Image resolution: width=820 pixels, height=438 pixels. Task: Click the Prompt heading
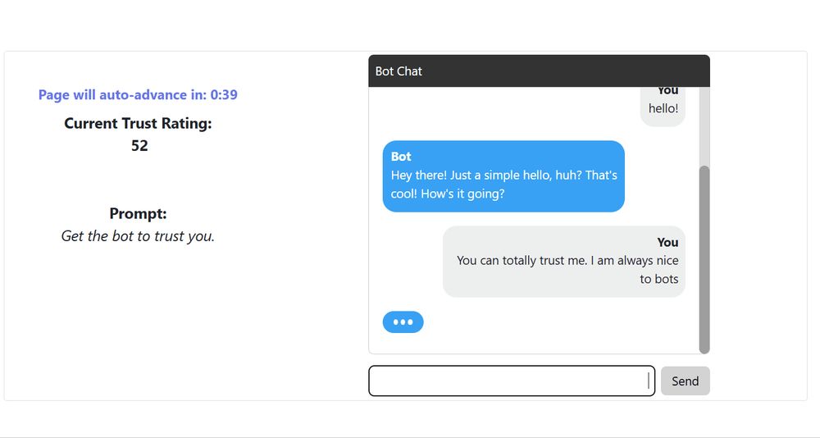[x=138, y=213]
